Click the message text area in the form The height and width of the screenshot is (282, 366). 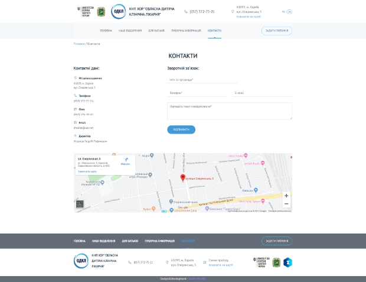229,111
